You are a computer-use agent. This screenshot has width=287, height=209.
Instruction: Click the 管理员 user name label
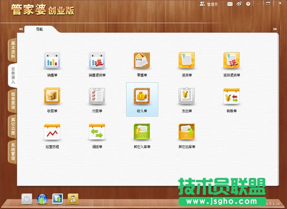click(212, 4)
